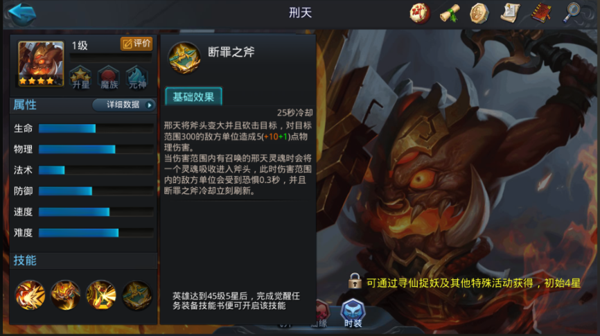Open the scroll with green ribbon icon
Viewport: 600px width, 336px height.
coord(450,13)
